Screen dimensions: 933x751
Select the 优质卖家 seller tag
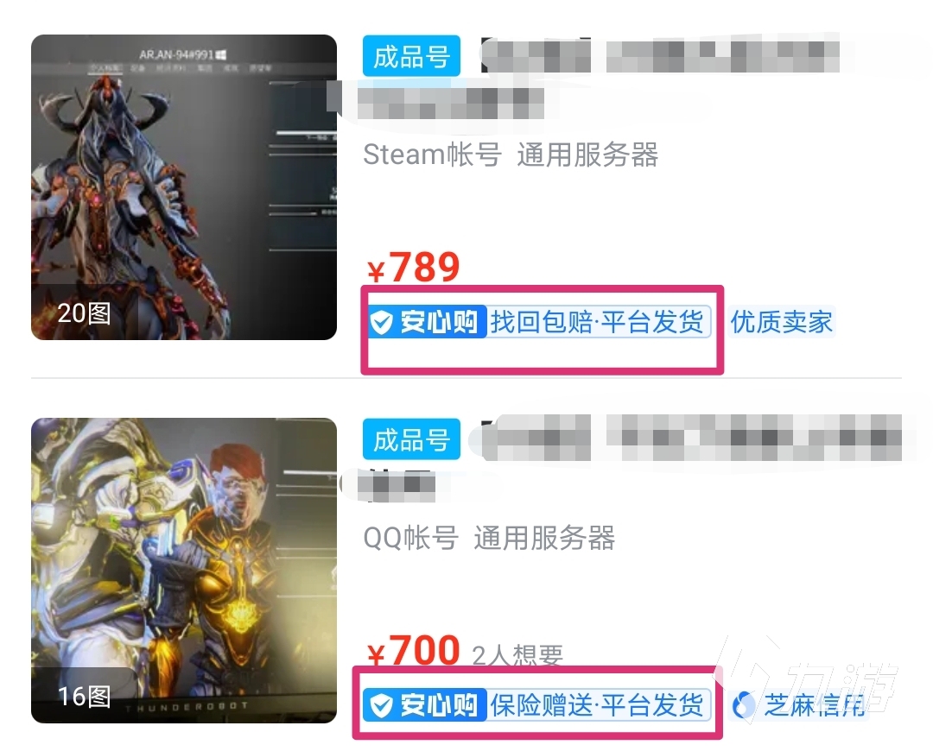point(781,322)
